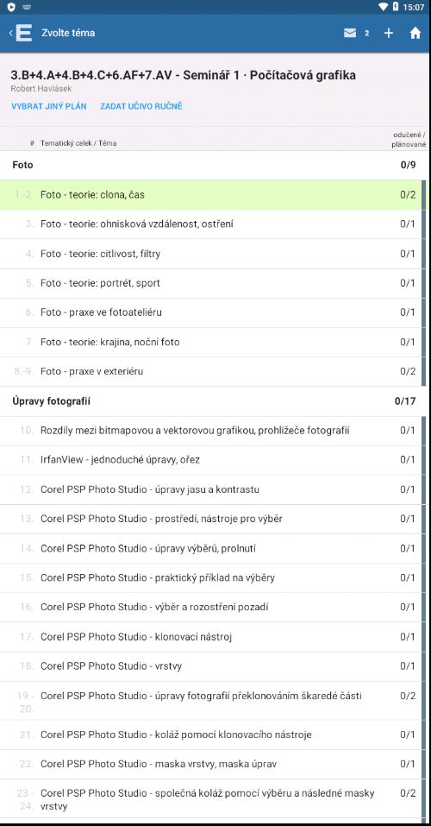Open the messages envelope icon
Image resolution: width=431 pixels, height=826 pixels.
click(350, 33)
